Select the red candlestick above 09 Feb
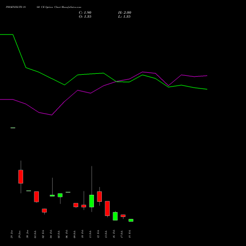Screen dimensions: 246x246 pos(76,205)
